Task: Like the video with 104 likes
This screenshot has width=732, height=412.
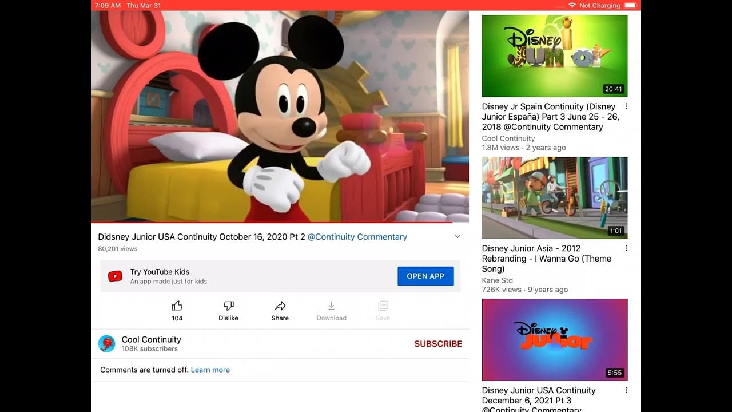Action: [x=177, y=306]
